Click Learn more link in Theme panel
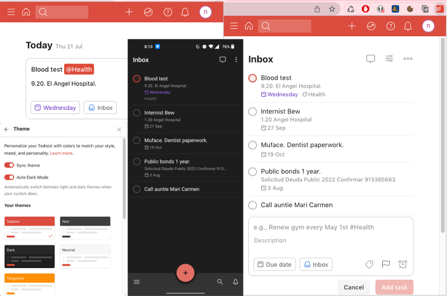 pyautogui.click(x=62, y=154)
